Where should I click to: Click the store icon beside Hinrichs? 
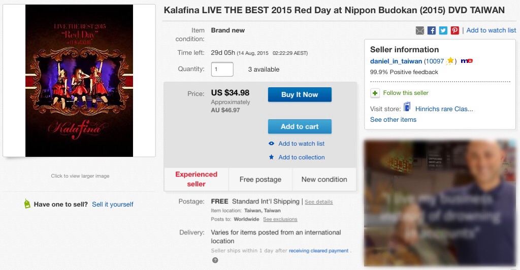(x=407, y=108)
